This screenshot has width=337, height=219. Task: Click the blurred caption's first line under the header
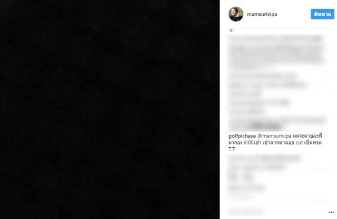pyautogui.click(x=275, y=39)
